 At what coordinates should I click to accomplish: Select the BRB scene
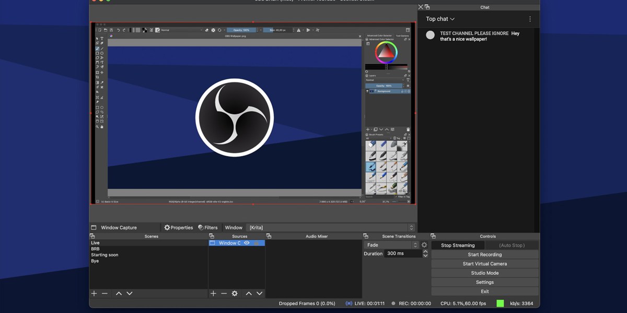[x=96, y=249]
